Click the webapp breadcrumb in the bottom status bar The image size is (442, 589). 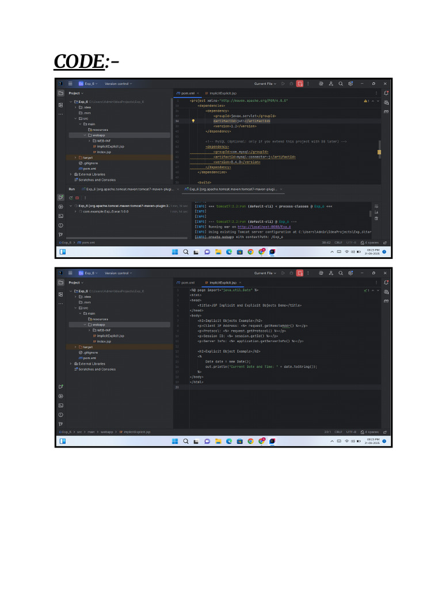tap(106, 432)
